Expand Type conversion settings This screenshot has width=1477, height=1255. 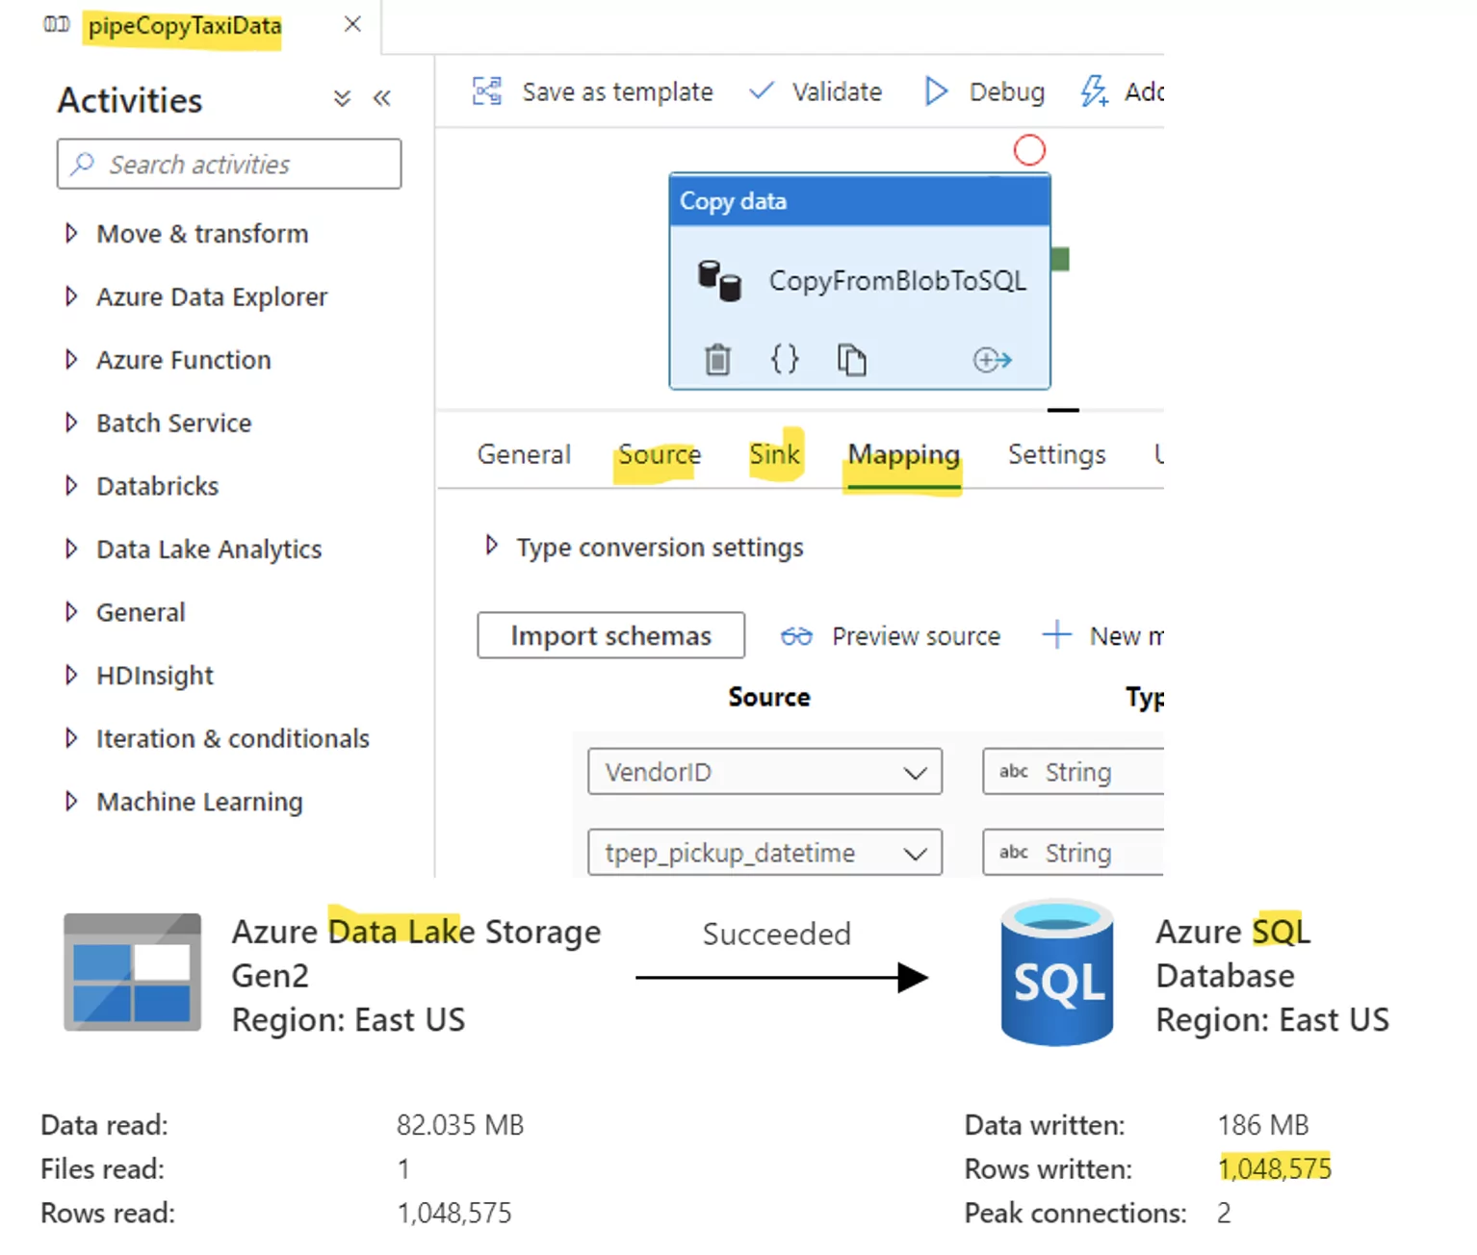point(491,546)
